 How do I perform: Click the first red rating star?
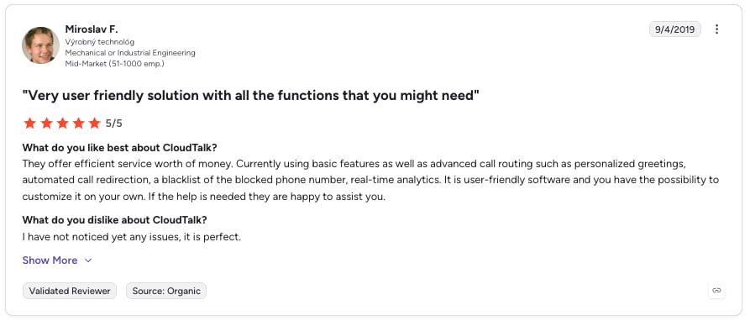(29, 124)
